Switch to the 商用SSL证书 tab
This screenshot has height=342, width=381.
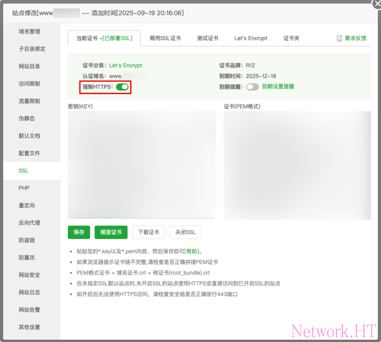165,38
